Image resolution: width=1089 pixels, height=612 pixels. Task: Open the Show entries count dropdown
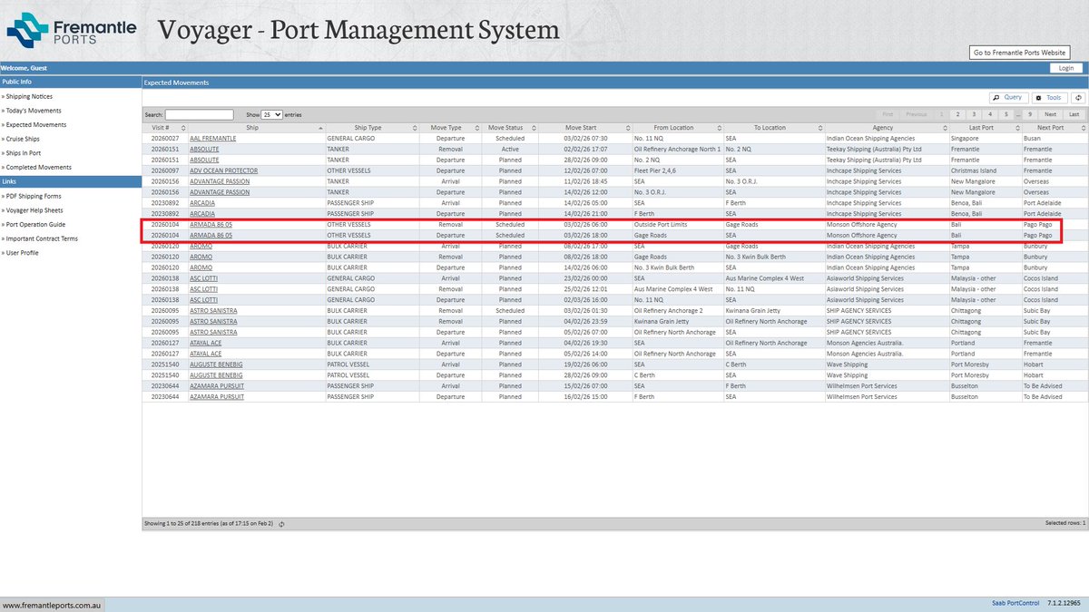(x=271, y=115)
